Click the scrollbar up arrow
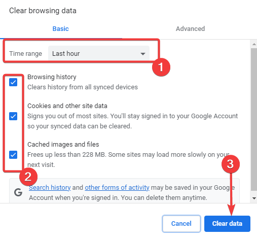The image size is (257, 240). 254,44
